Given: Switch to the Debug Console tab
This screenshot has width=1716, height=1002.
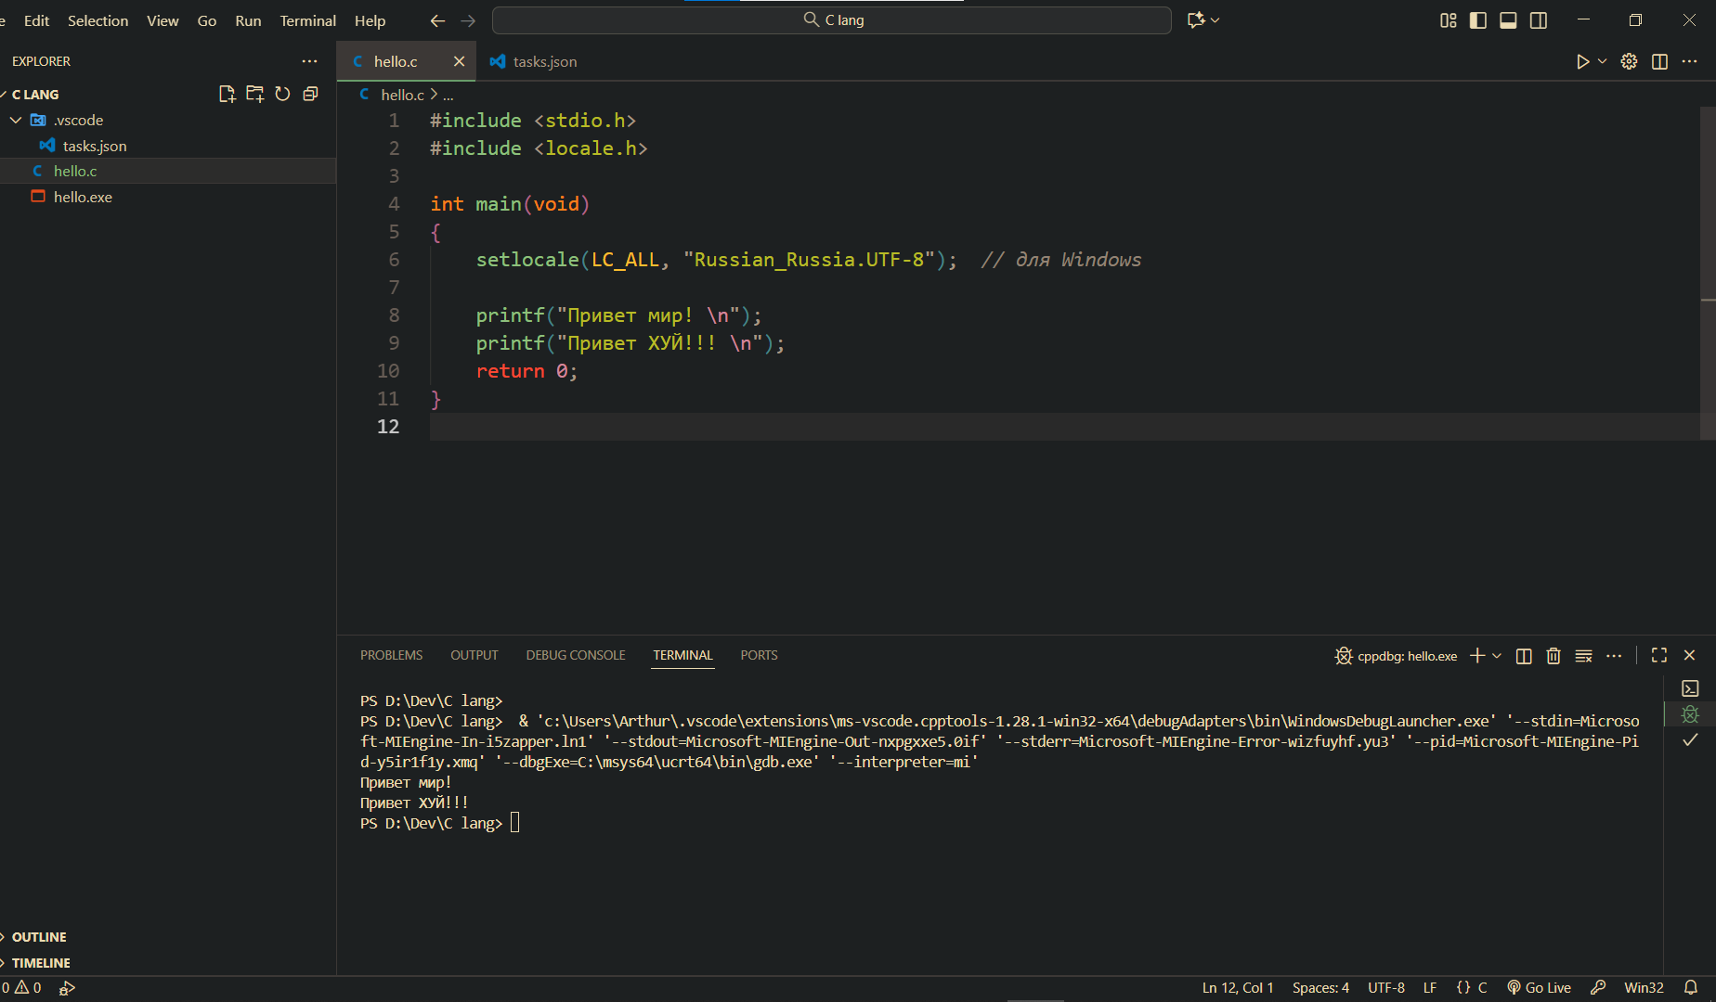Looking at the screenshot, I should pyautogui.click(x=575, y=655).
